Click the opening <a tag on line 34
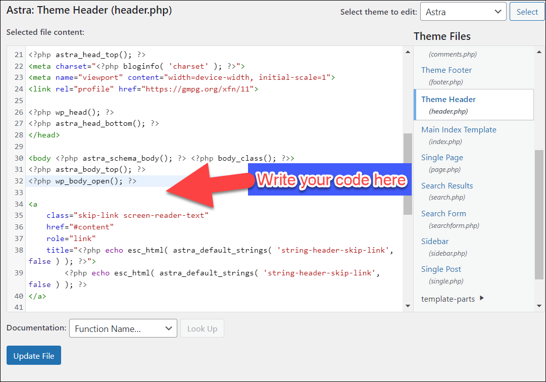This screenshot has height=382, width=546. tap(33, 204)
